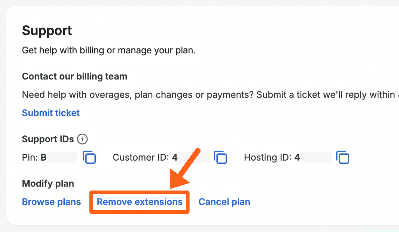Click the "Modify plan" subheading

pos(48,184)
